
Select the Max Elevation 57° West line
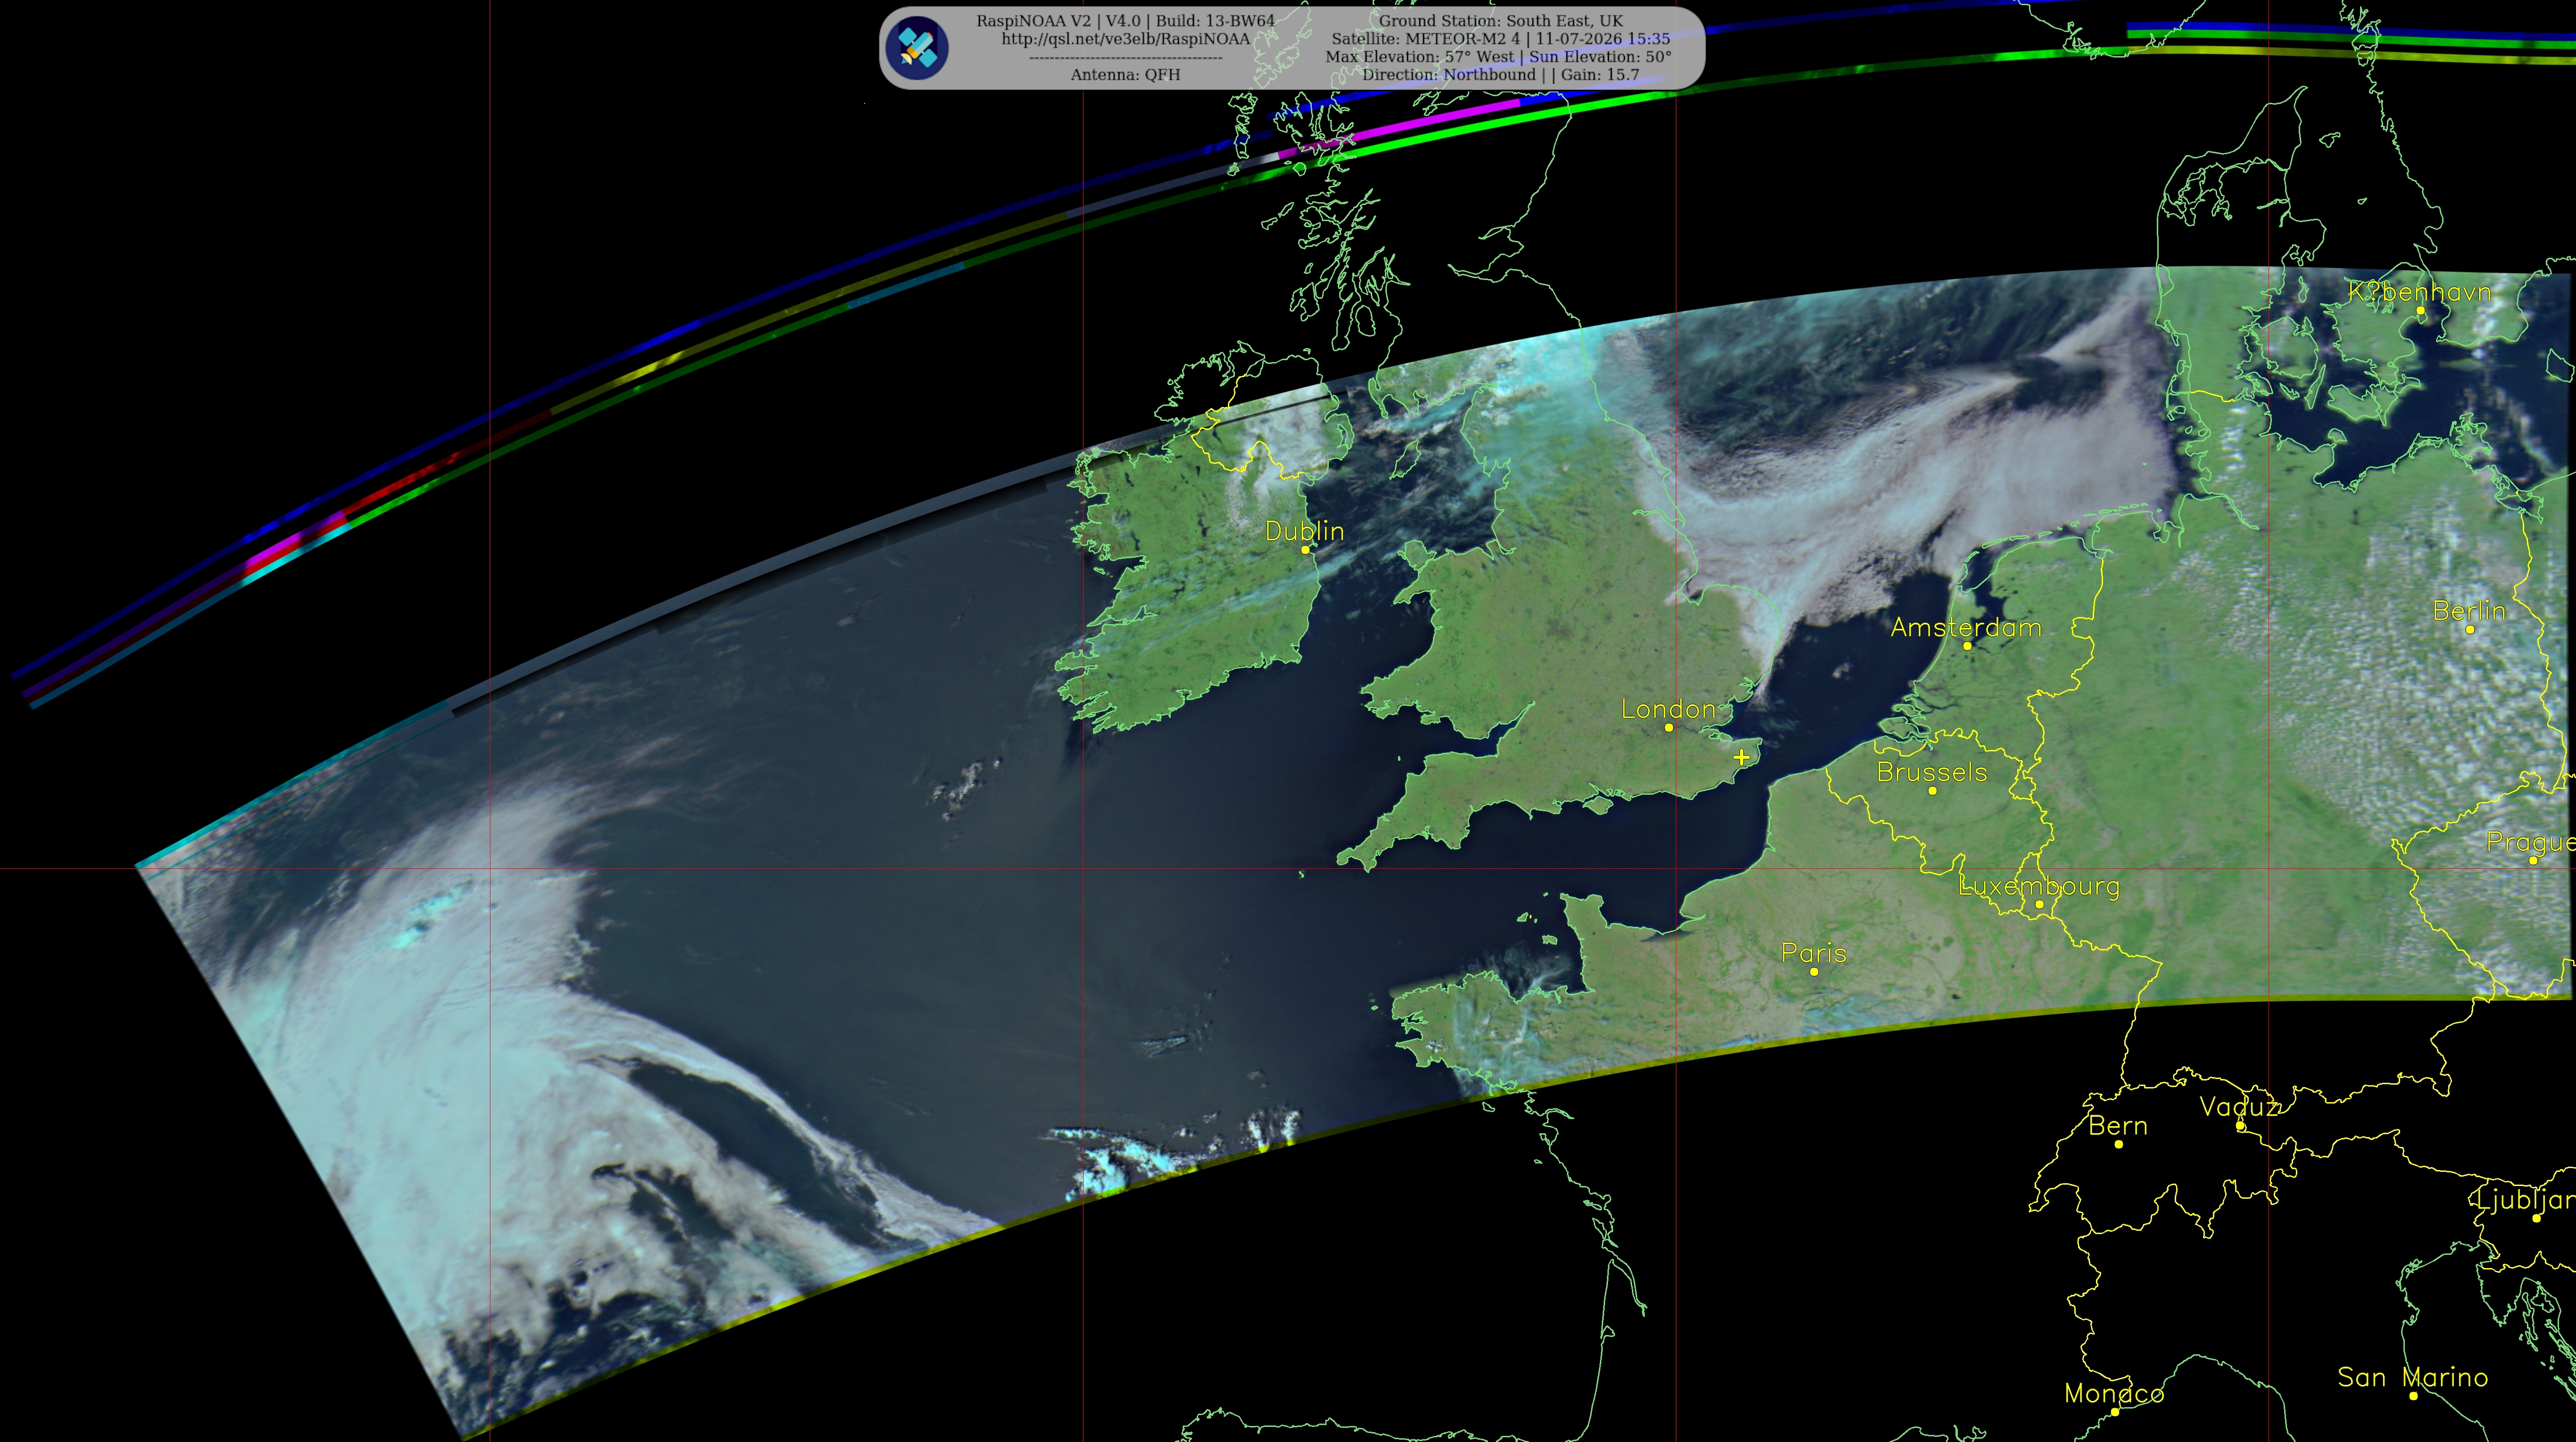(1498, 57)
